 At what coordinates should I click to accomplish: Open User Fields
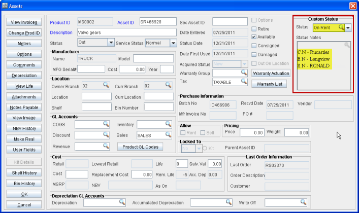click(x=24, y=150)
